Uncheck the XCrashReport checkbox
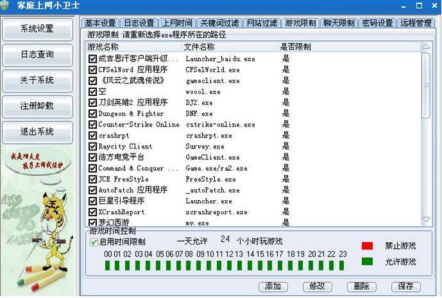Viewport: 442px width, 298px height. [92, 212]
